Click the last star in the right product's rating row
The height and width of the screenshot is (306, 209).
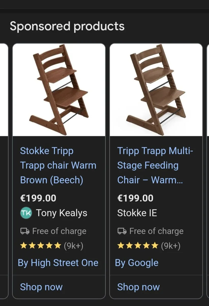pos(155,246)
